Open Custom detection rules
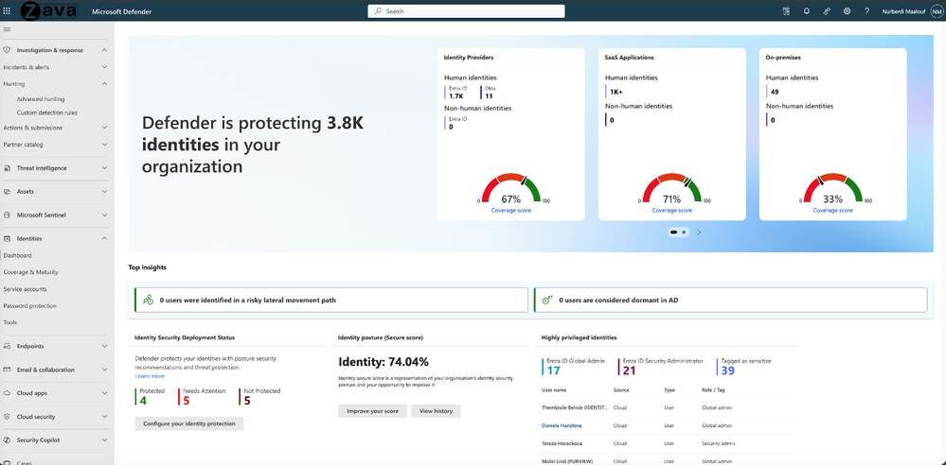 click(x=47, y=112)
